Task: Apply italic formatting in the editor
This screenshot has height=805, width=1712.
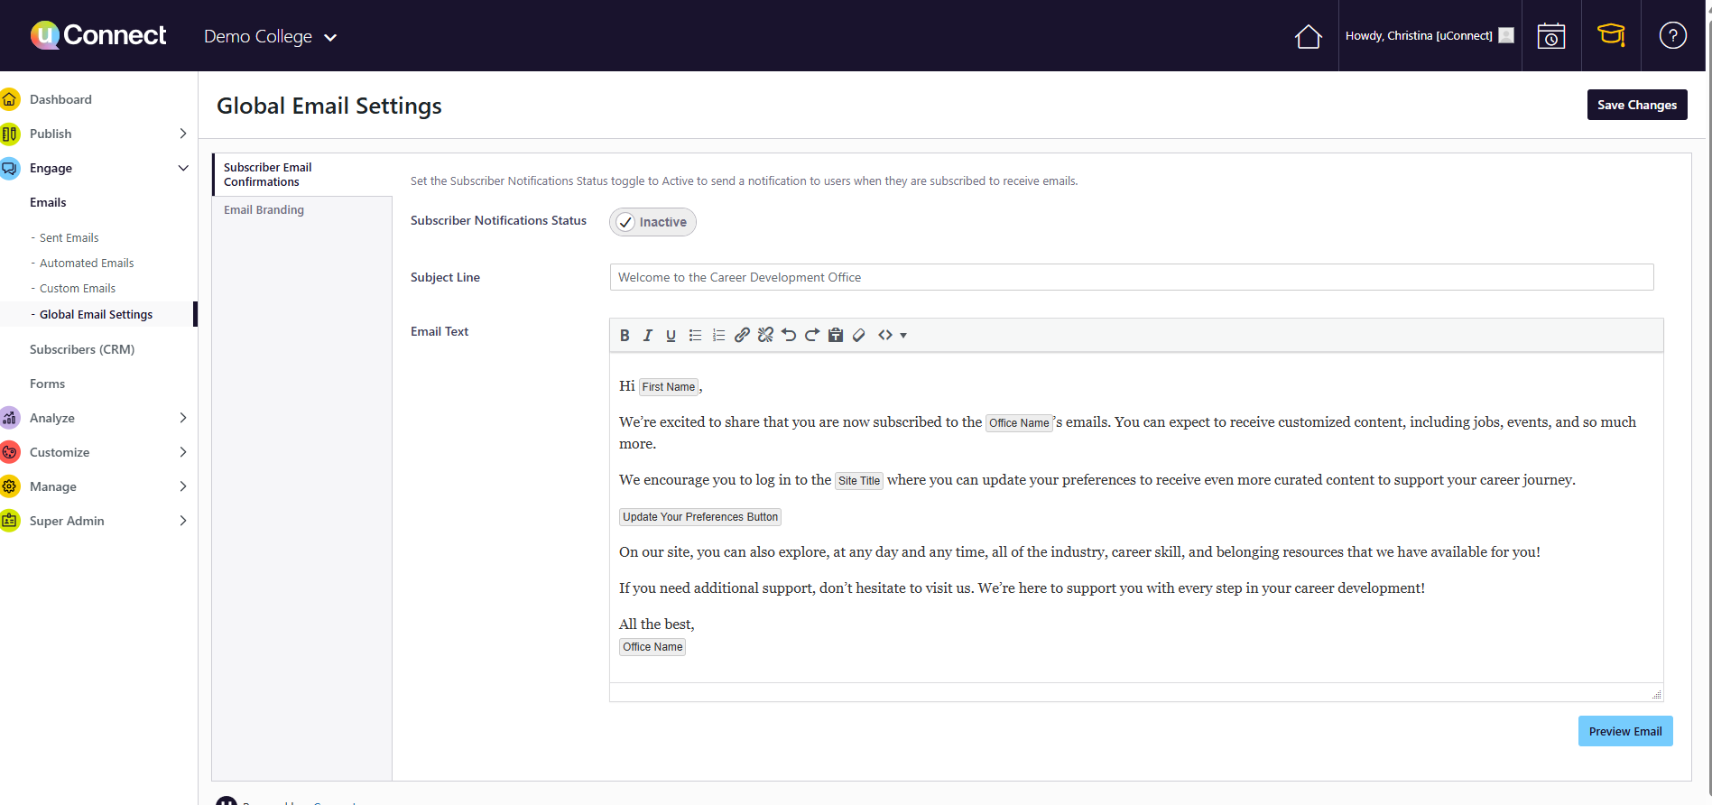Action: [x=647, y=336]
